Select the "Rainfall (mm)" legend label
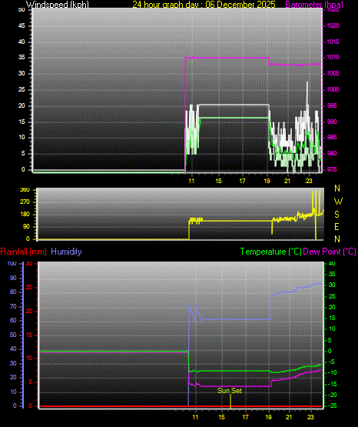This screenshot has width=358, height=427. (23, 252)
